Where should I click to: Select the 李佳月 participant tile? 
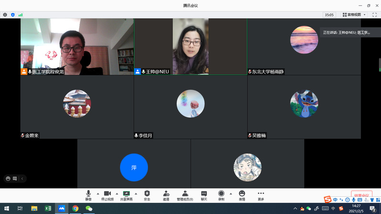[x=190, y=107]
